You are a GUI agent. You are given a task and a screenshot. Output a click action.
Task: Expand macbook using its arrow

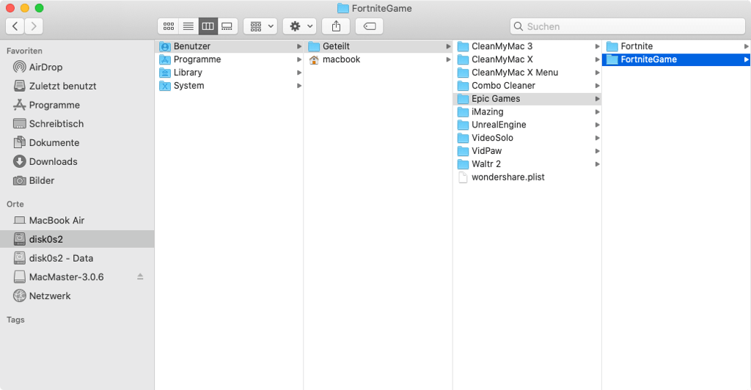click(448, 59)
